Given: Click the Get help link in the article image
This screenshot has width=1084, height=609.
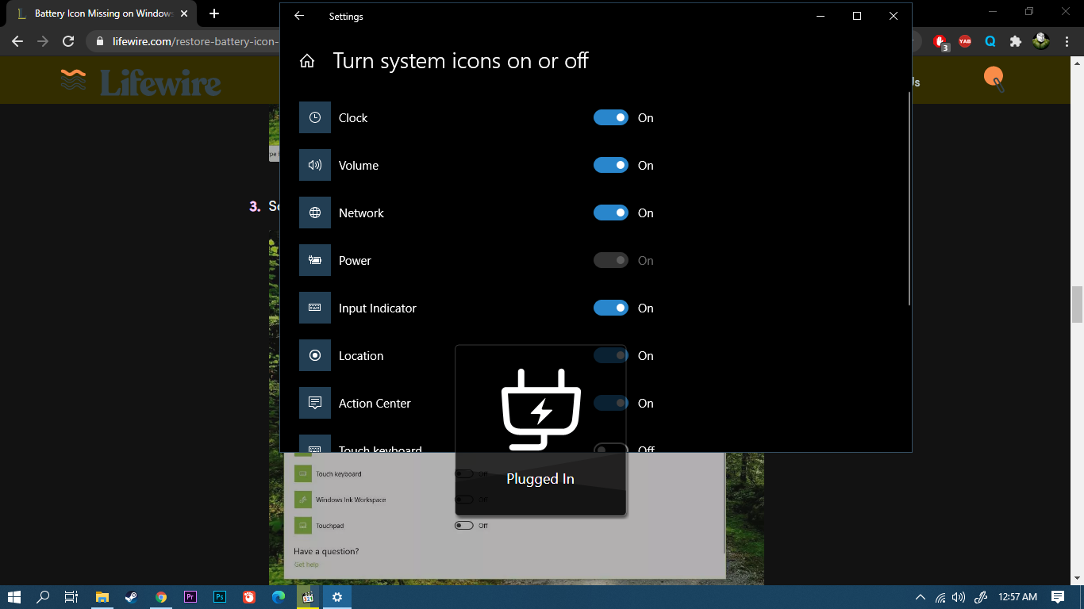Looking at the screenshot, I should 306,565.
